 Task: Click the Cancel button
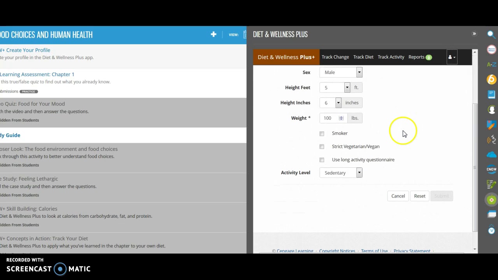pos(398,196)
